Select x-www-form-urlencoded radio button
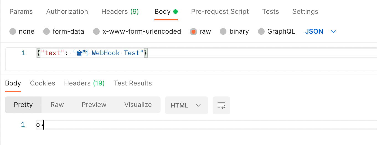377x145 pixels. (96, 31)
